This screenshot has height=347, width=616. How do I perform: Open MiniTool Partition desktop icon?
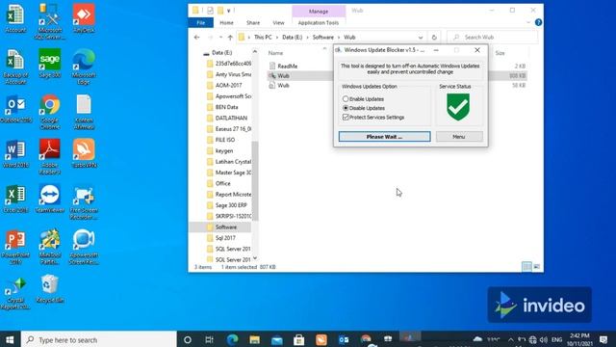click(49, 247)
